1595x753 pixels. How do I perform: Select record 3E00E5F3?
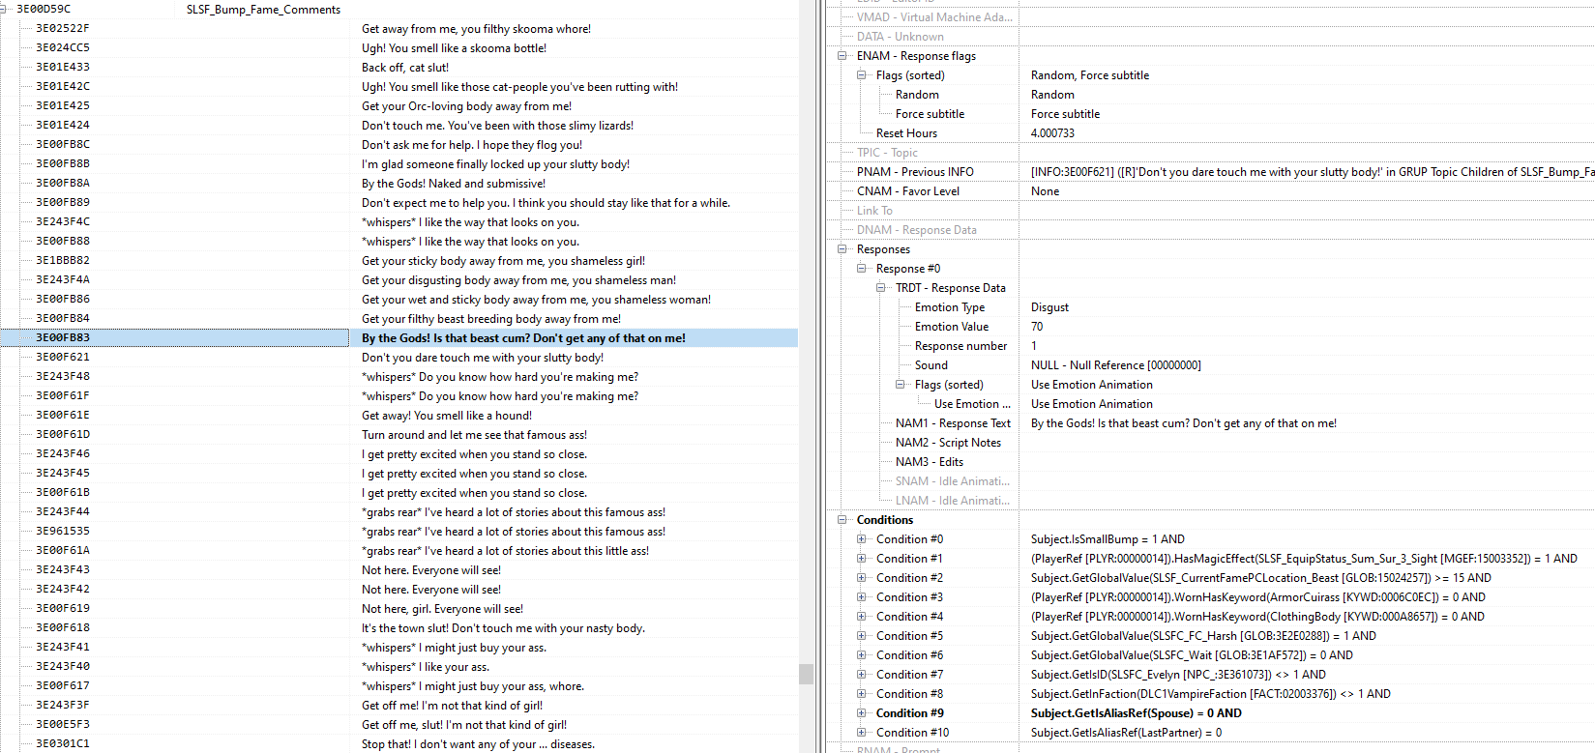[x=399, y=725]
